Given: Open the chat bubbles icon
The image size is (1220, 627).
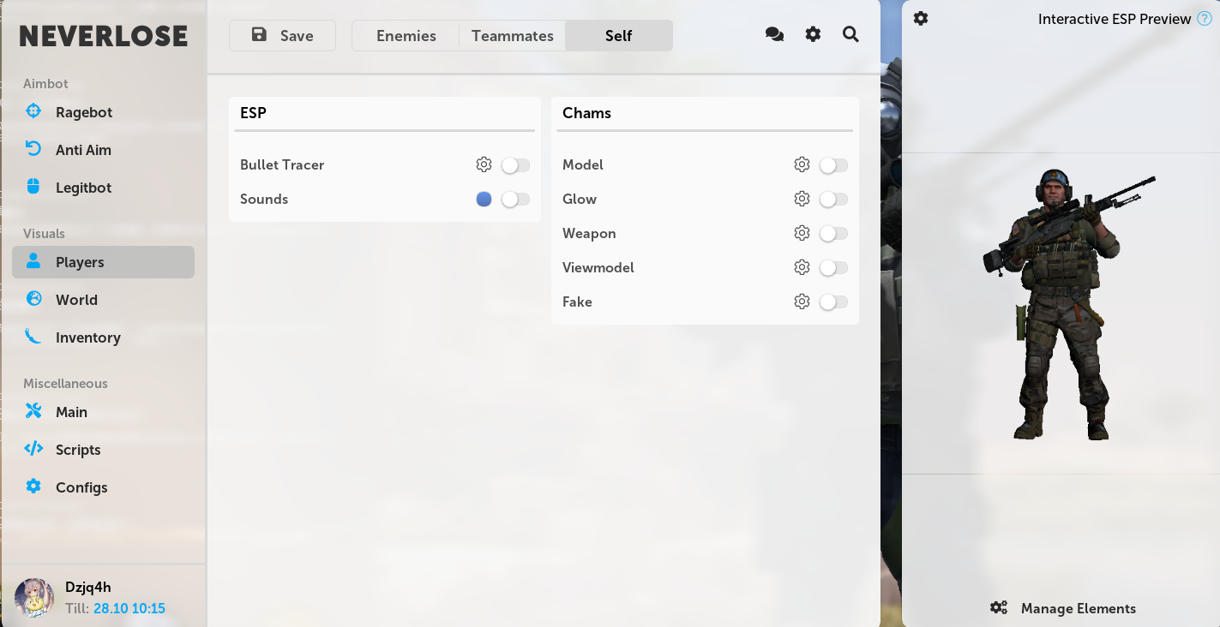Looking at the screenshot, I should click(x=774, y=34).
